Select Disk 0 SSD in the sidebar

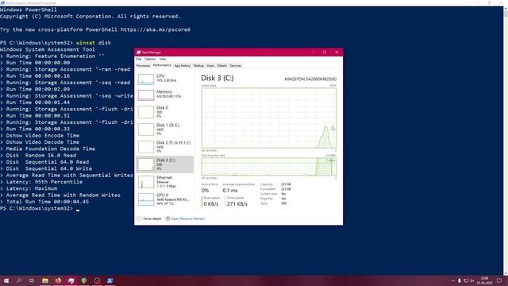coord(164,111)
